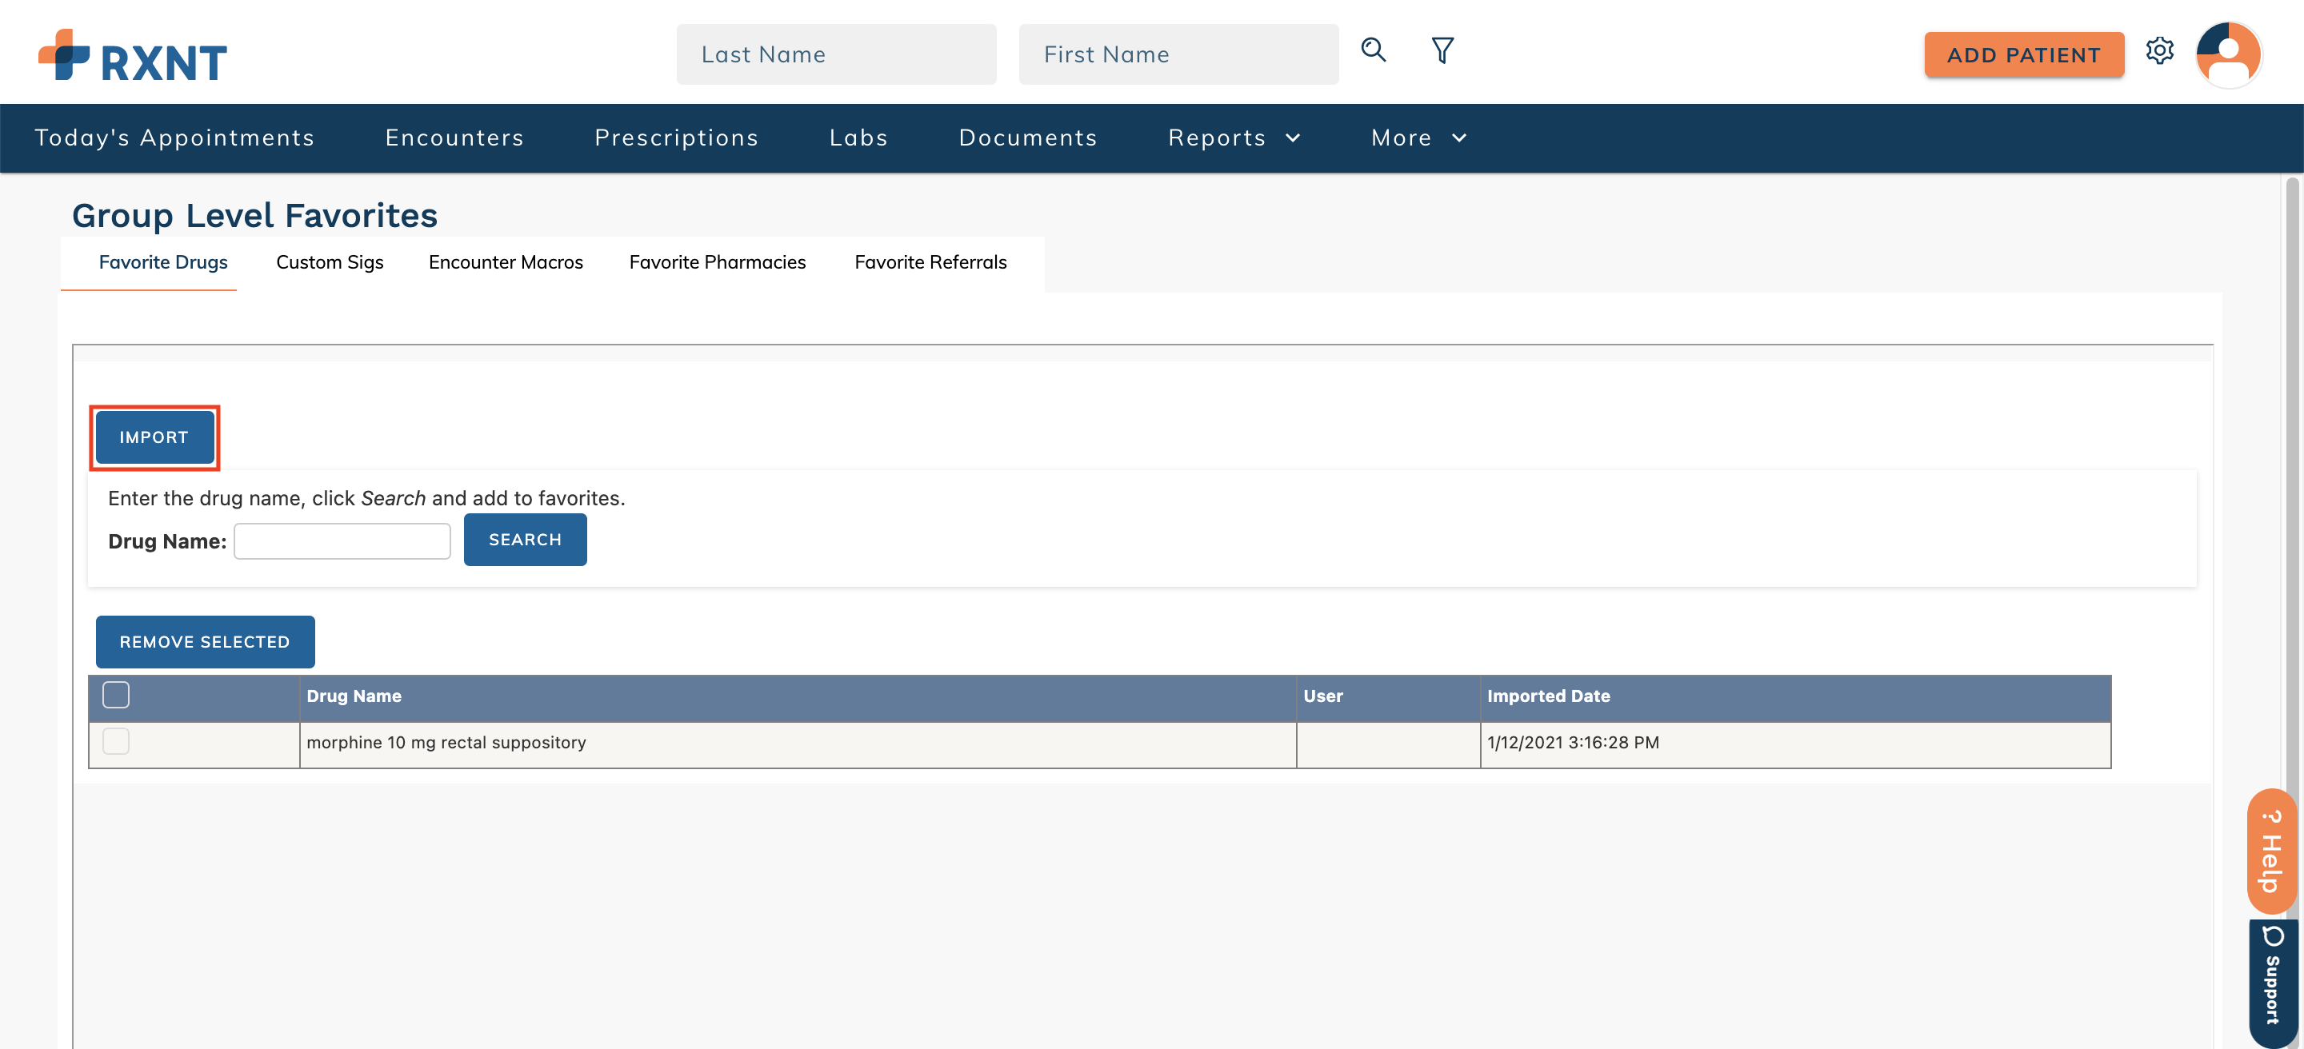Viewport: 2304px width, 1049px height.
Task: Go to Prescriptions in the navigation bar
Action: [x=676, y=138]
